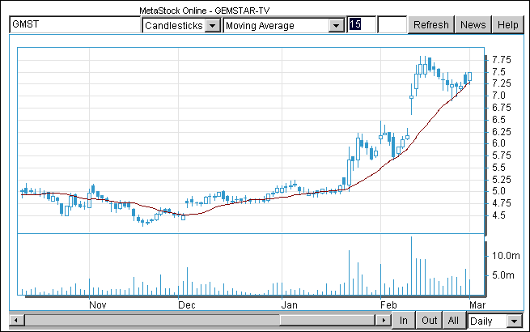Click the period field showing 15
530x332 pixels.
(x=362, y=25)
